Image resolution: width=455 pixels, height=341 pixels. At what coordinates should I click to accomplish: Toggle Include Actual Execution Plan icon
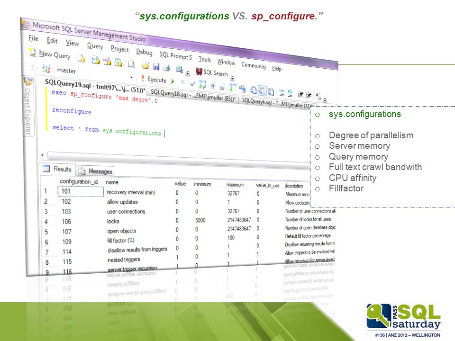pyautogui.click(x=233, y=87)
